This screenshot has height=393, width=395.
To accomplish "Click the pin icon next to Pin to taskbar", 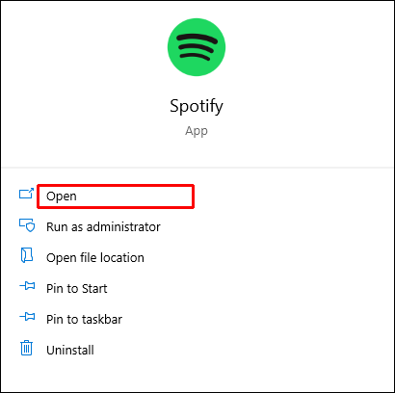I will click(x=27, y=317).
